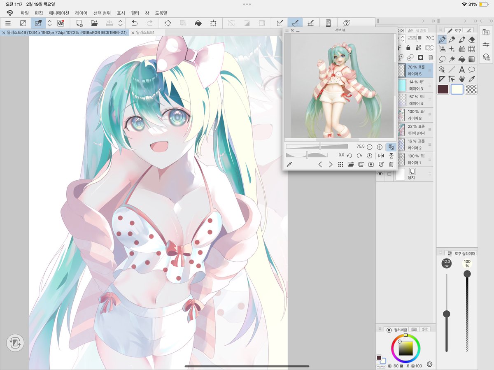The image size is (494, 370).
Task: Click the brush size slider handle
Action: coord(446,314)
